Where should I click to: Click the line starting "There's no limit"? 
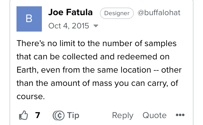click(x=96, y=44)
